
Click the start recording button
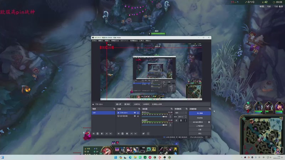[x=200, y=118]
